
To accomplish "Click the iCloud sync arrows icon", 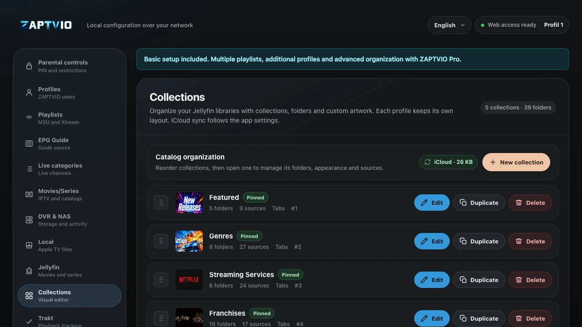I will tap(427, 162).
